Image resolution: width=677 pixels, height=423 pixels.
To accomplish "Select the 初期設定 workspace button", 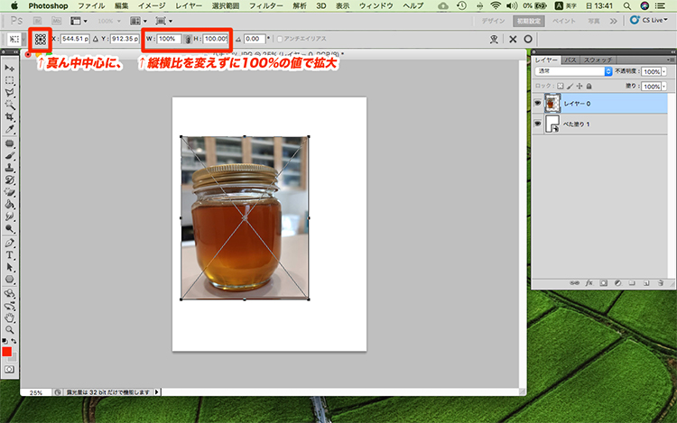I will click(x=528, y=21).
